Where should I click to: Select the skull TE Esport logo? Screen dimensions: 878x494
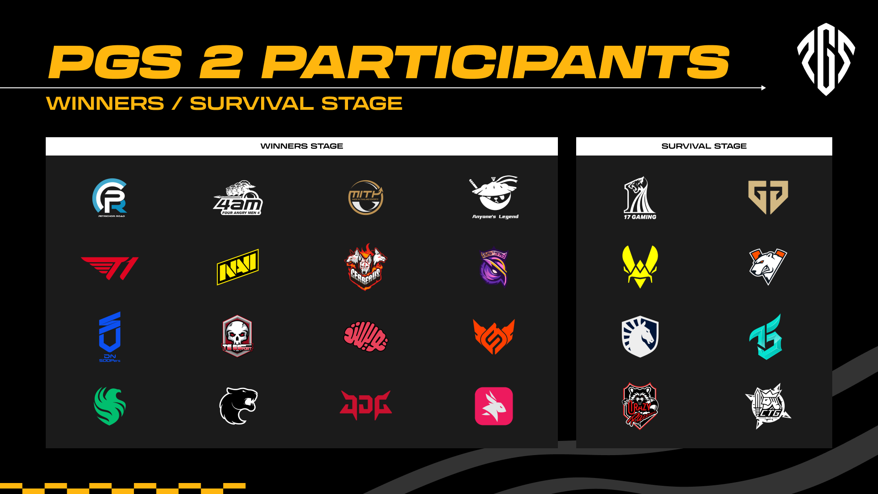238,336
